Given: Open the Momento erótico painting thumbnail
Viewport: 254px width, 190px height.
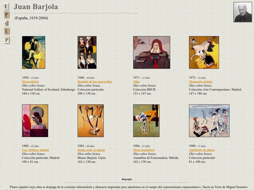Looking at the screenshot, I should click(204, 52).
